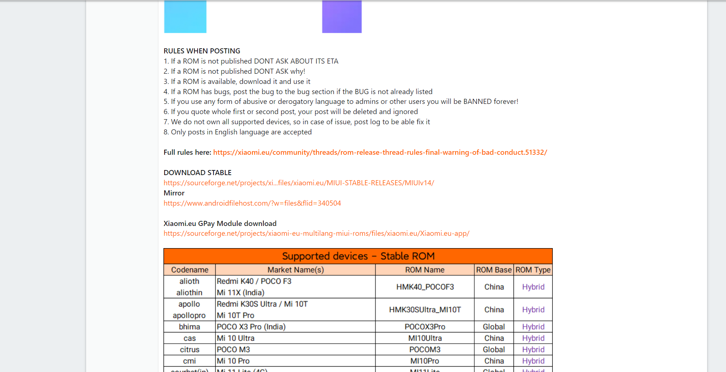Click rule 5 about being BANNED forever

click(x=341, y=101)
